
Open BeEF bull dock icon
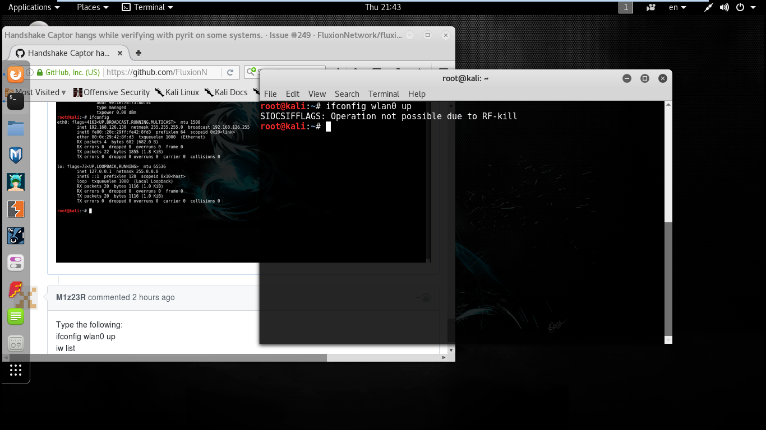coord(16,236)
